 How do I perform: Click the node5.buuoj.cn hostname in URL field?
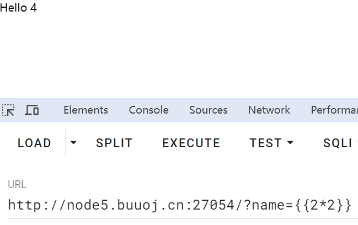(125, 205)
